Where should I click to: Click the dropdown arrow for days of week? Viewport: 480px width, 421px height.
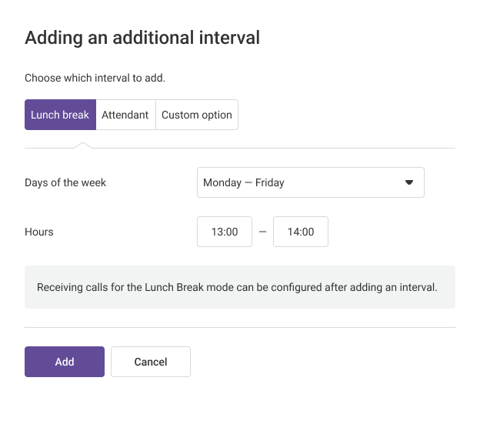(x=409, y=182)
